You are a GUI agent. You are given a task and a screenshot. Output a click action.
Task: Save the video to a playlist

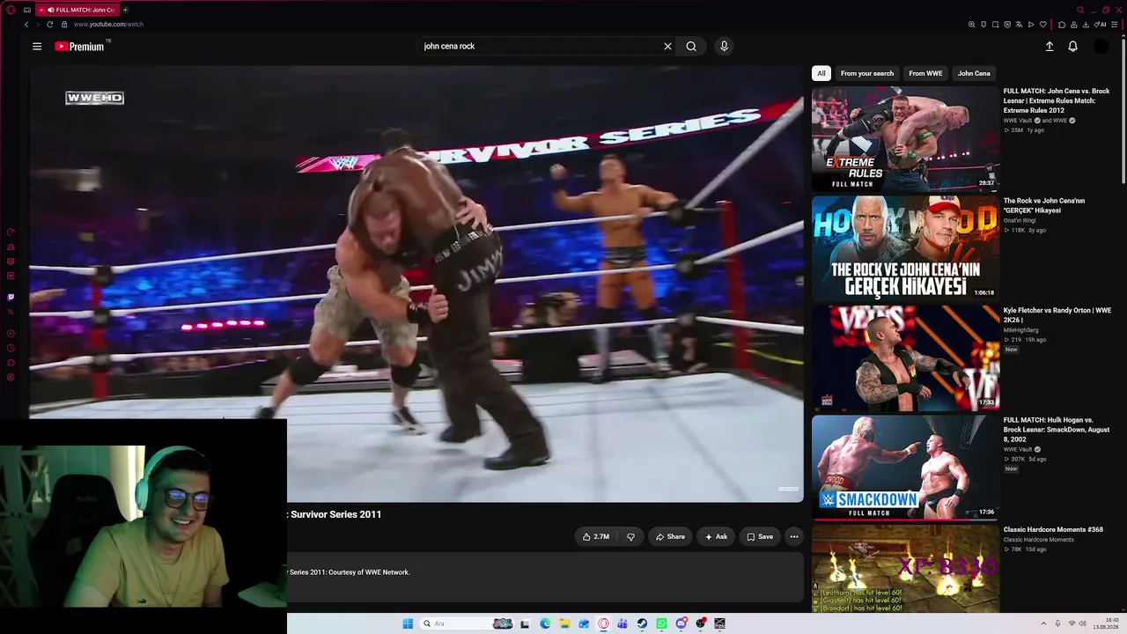(x=760, y=536)
